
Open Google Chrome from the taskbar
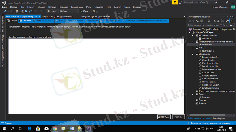[x=55, y=128]
